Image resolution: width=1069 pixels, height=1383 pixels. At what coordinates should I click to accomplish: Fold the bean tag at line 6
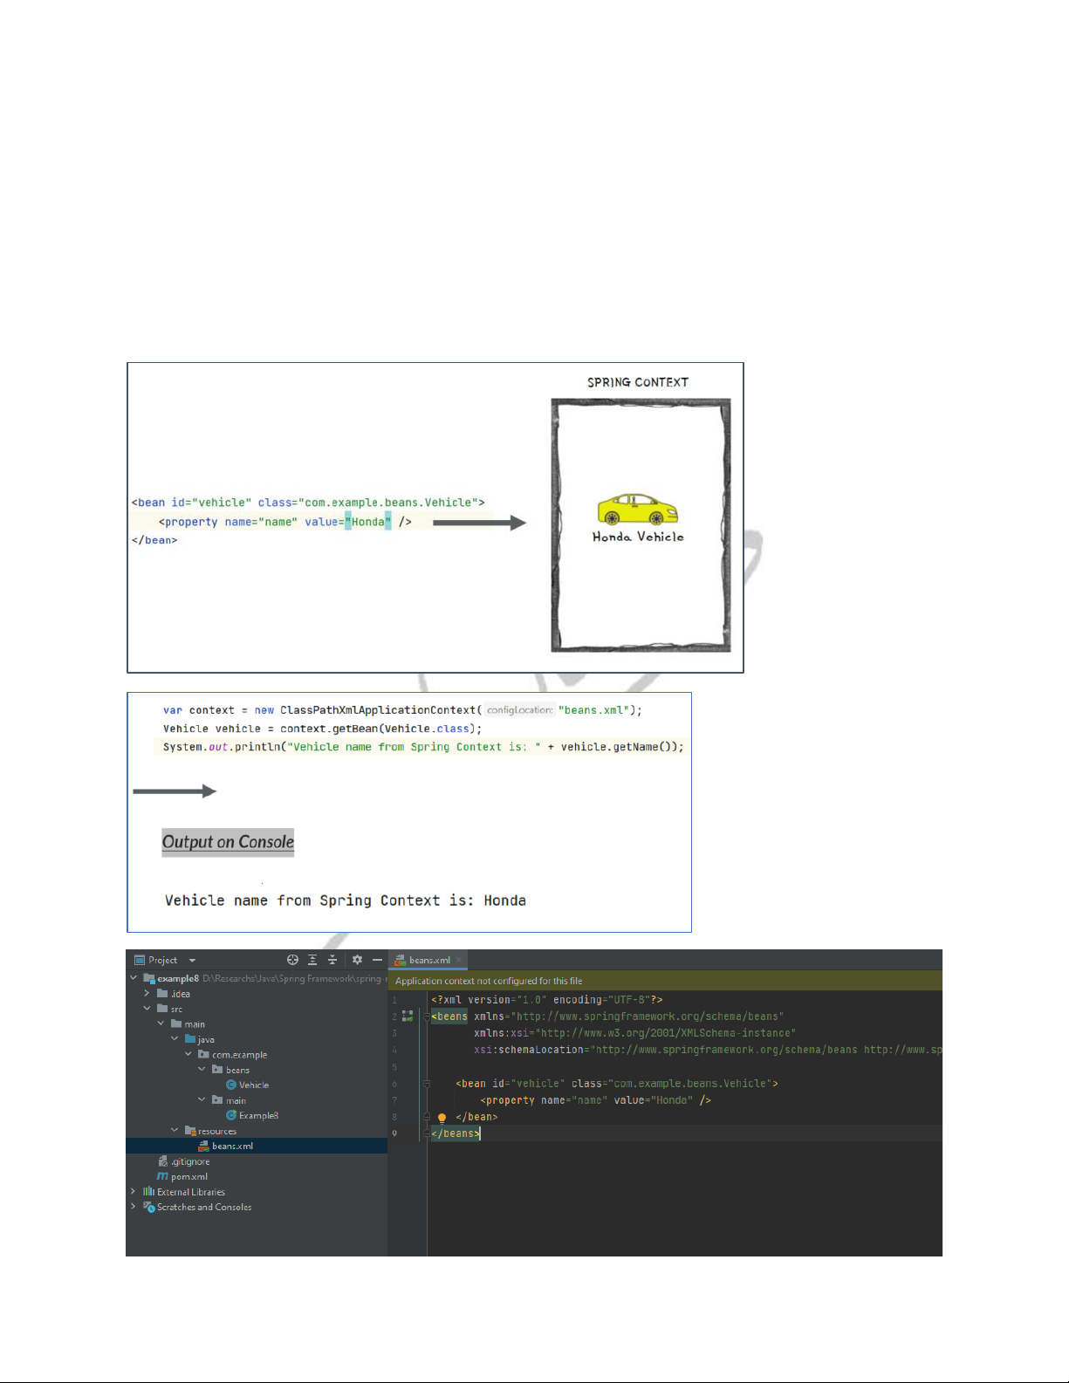[x=427, y=1084]
